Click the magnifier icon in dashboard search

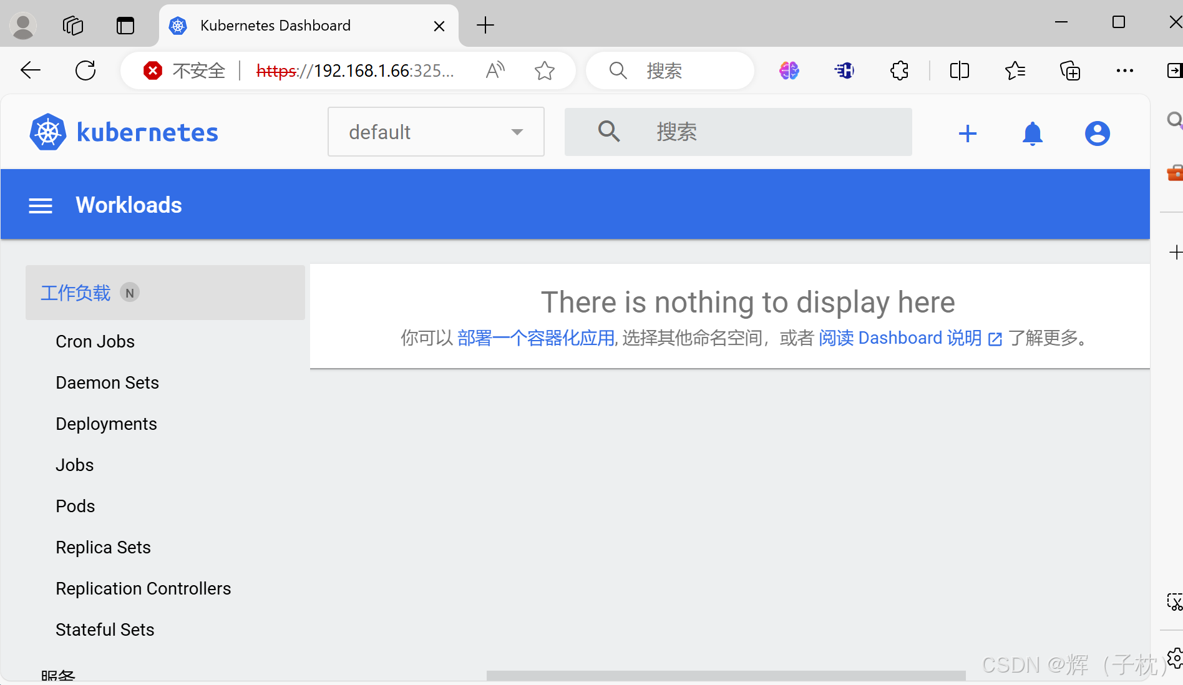[609, 132]
